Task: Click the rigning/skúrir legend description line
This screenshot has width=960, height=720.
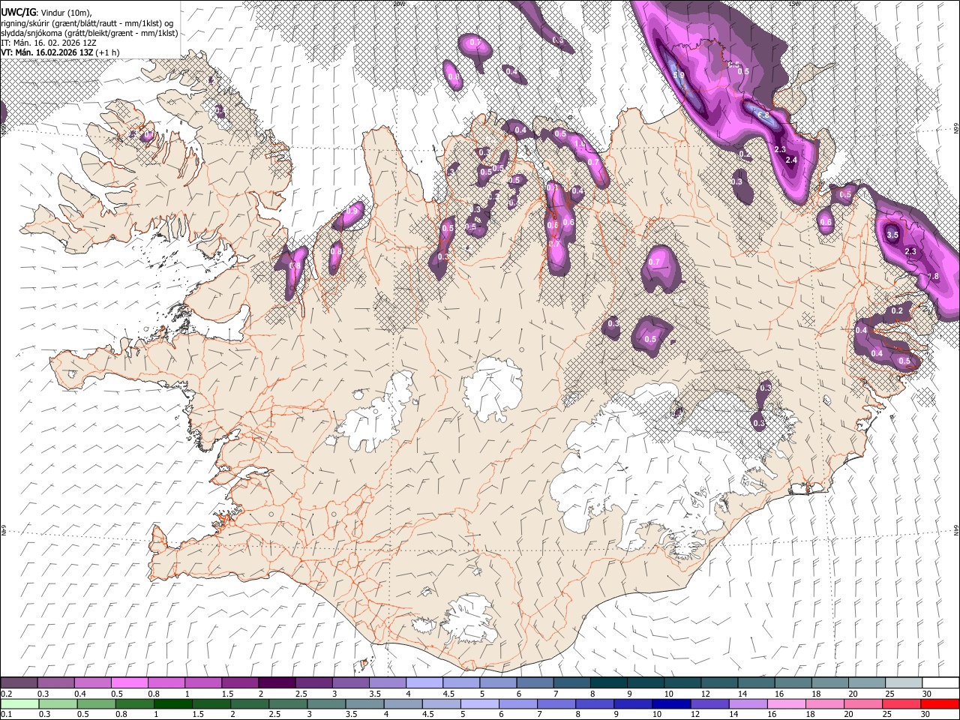Action: 87,23
